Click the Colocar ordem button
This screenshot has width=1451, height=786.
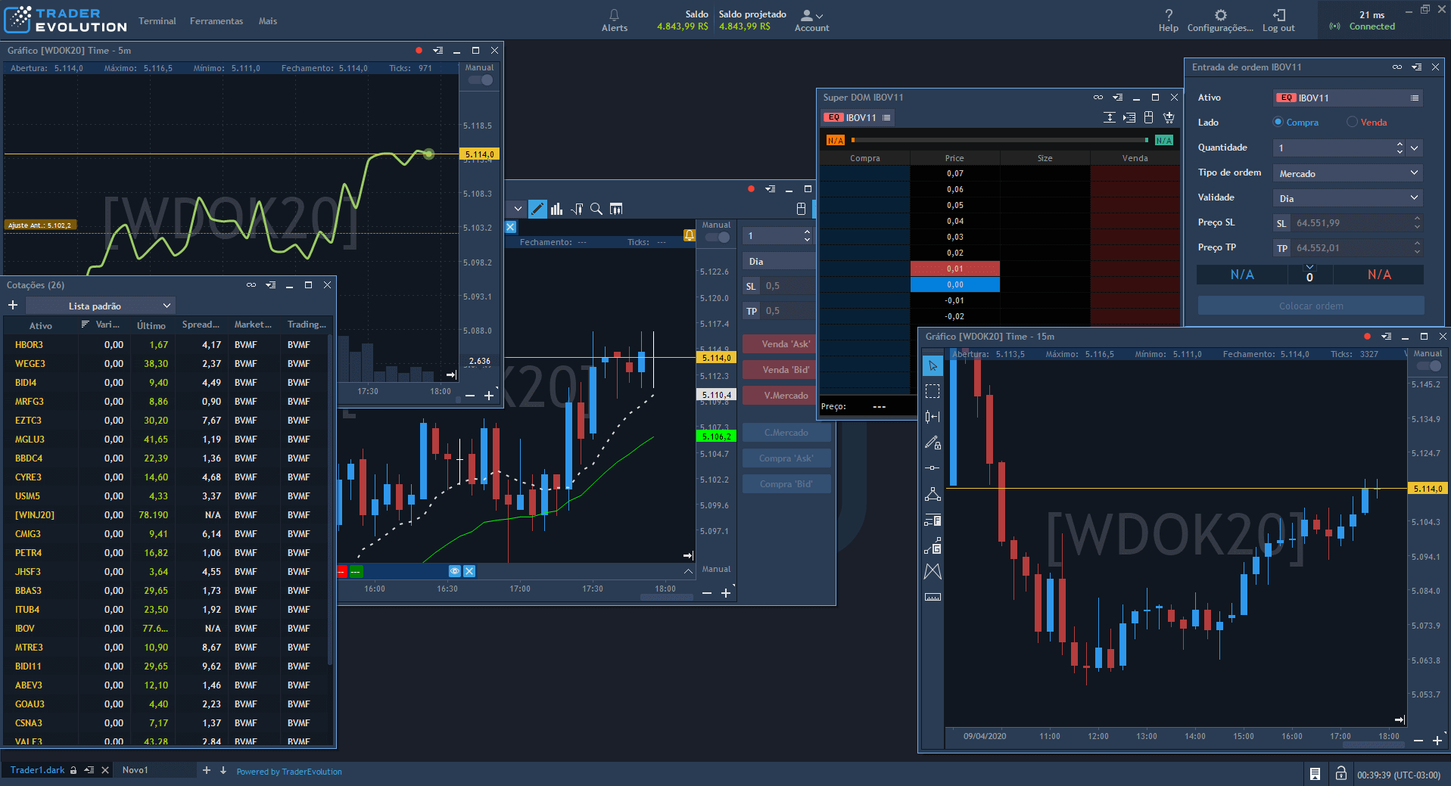click(x=1309, y=305)
